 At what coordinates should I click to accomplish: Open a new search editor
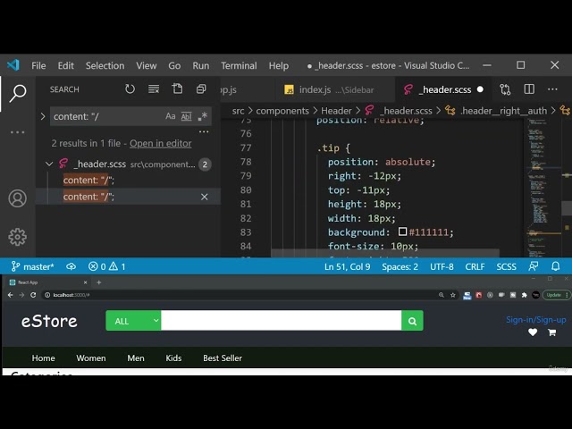[177, 89]
